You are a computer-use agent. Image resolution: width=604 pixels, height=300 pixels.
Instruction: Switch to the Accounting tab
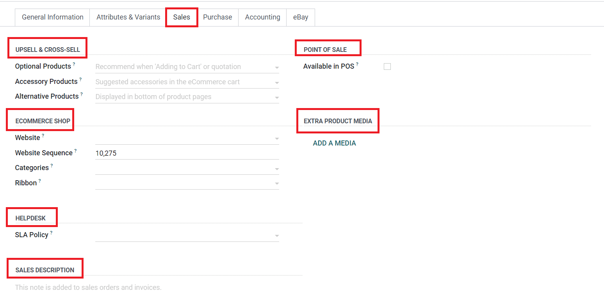tap(262, 17)
